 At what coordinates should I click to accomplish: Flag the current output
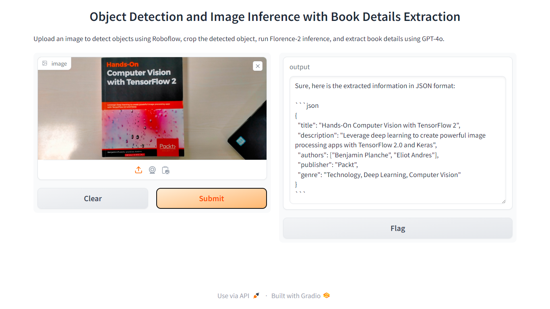[x=398, y=228]
